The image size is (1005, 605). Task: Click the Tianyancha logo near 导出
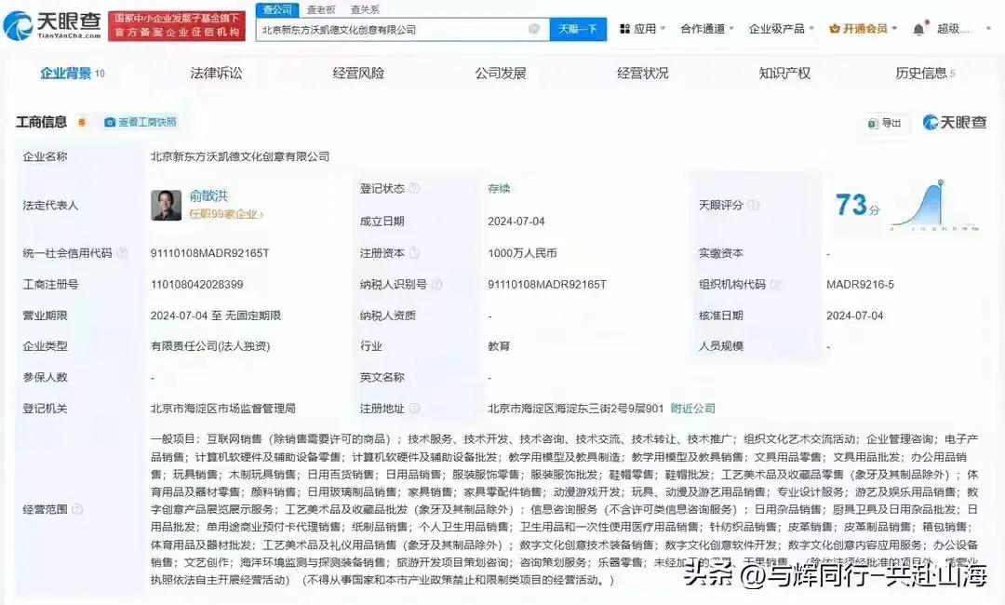tap(955, 123)
